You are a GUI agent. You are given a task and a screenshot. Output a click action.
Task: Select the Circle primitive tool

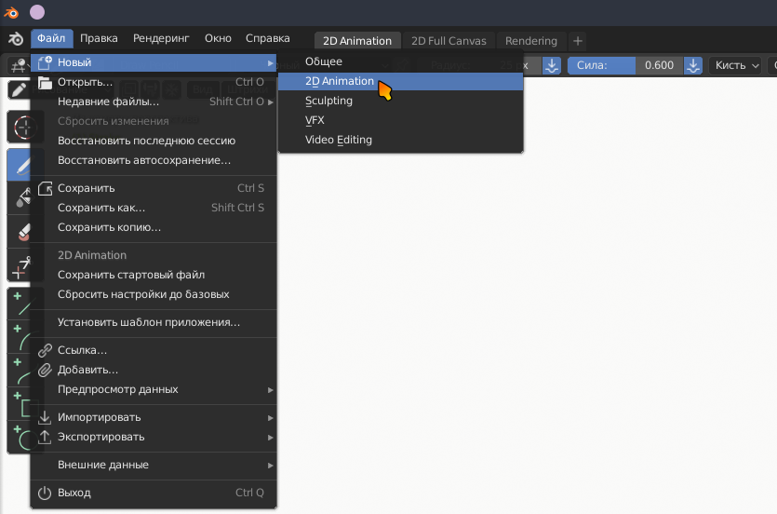click(20, 437)
